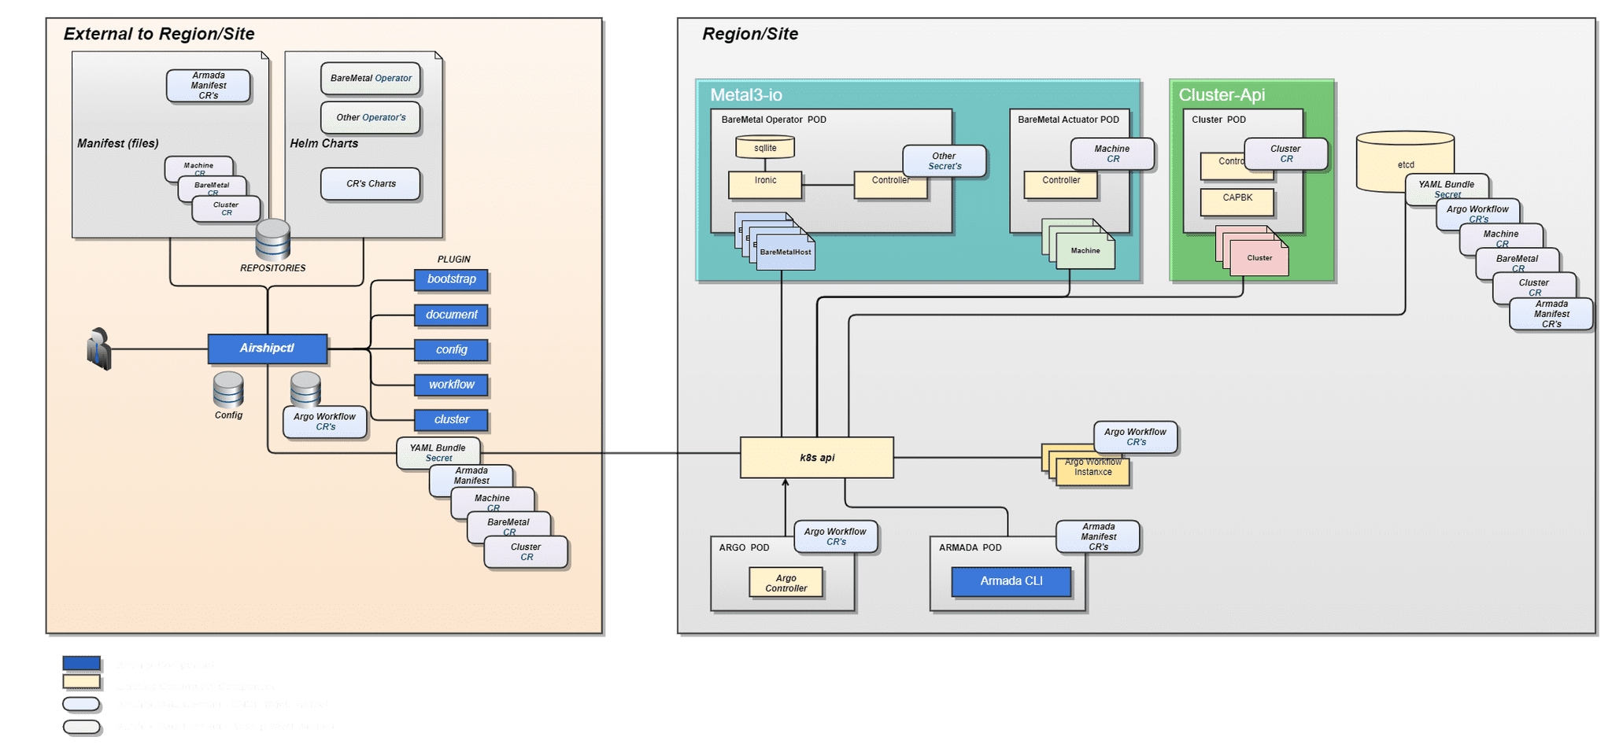The image size is (1612, 748).
Task: Click Armada Manifest CR's in etcd stack
Action: [x=1551, y=314]
